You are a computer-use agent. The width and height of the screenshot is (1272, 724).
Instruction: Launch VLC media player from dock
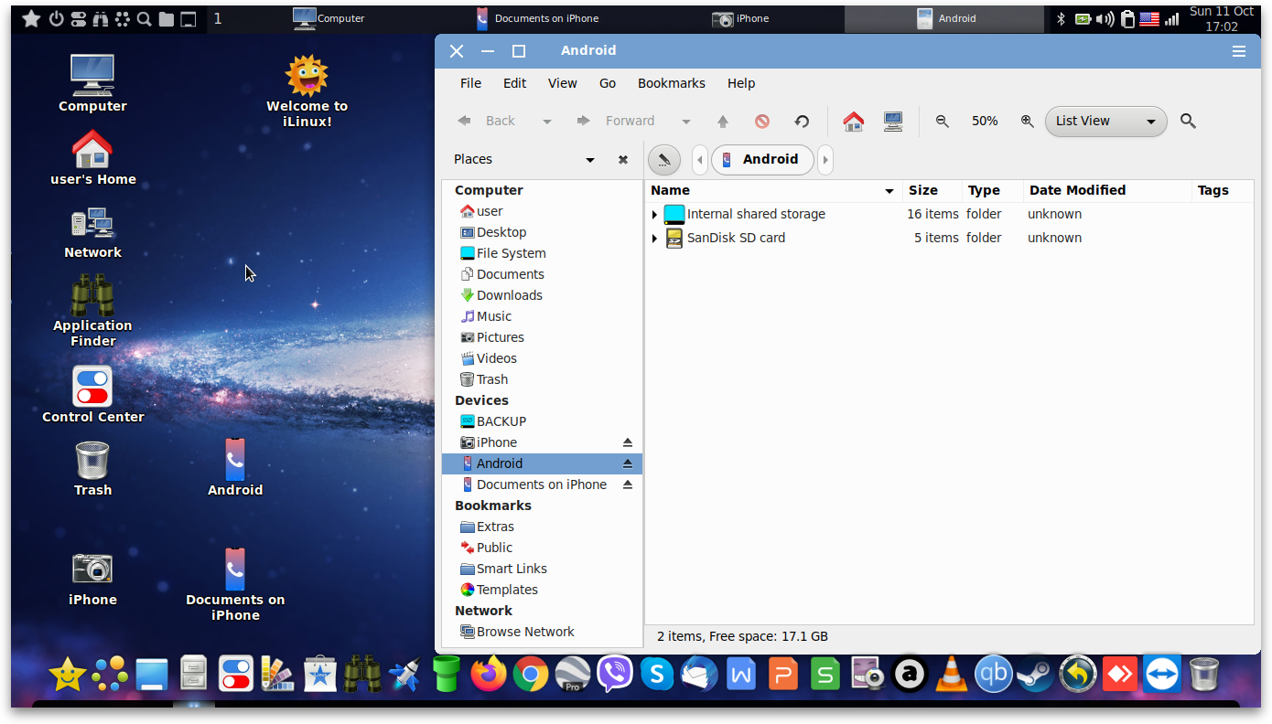[952, 675]
